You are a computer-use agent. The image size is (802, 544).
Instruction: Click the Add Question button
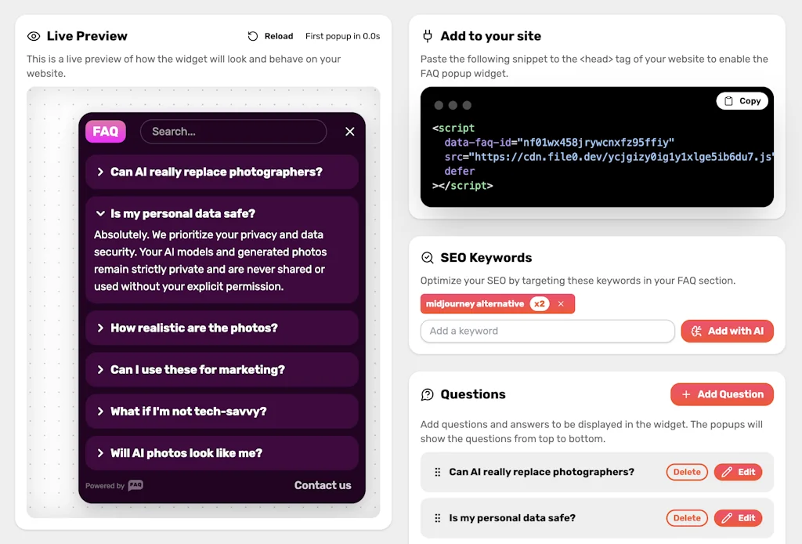point(721,394)
